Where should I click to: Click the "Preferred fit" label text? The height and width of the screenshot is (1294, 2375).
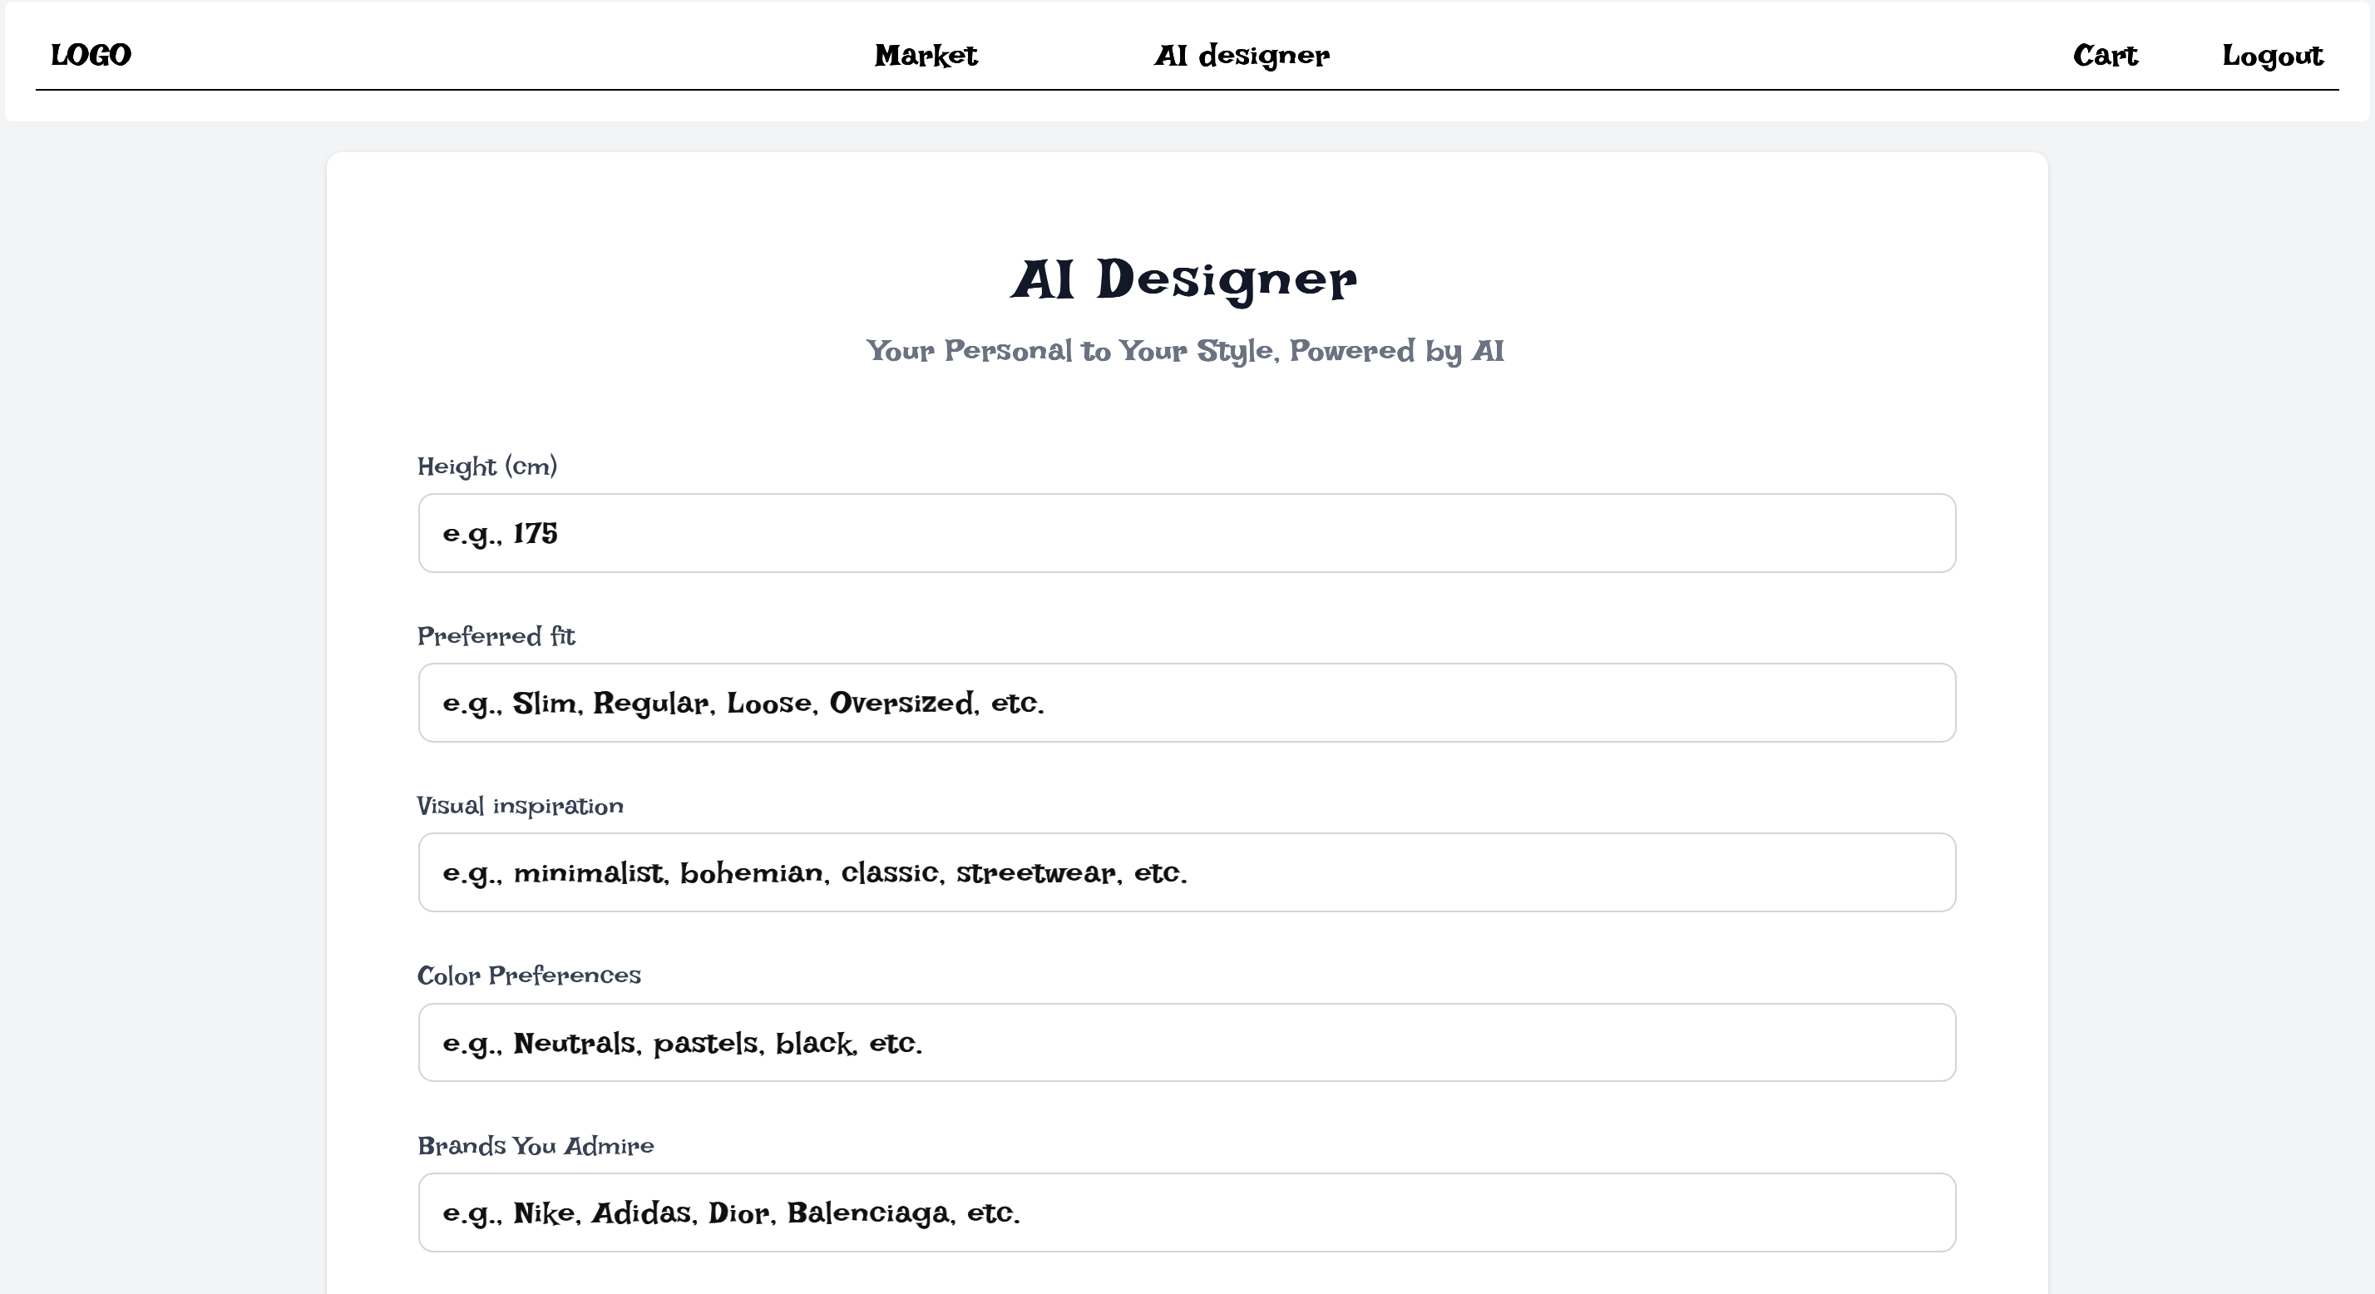(496, 636)
